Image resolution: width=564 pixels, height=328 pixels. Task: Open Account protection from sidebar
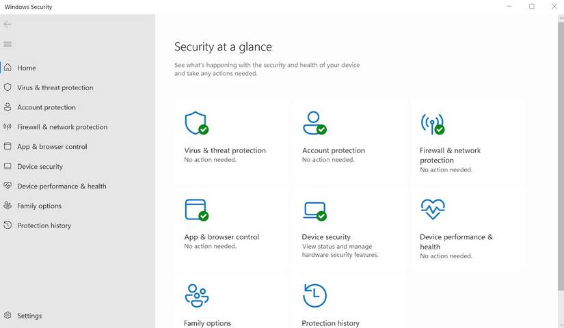point(46,107)
